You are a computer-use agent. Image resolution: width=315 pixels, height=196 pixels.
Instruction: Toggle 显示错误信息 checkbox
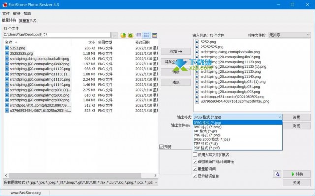click(195, 176)
